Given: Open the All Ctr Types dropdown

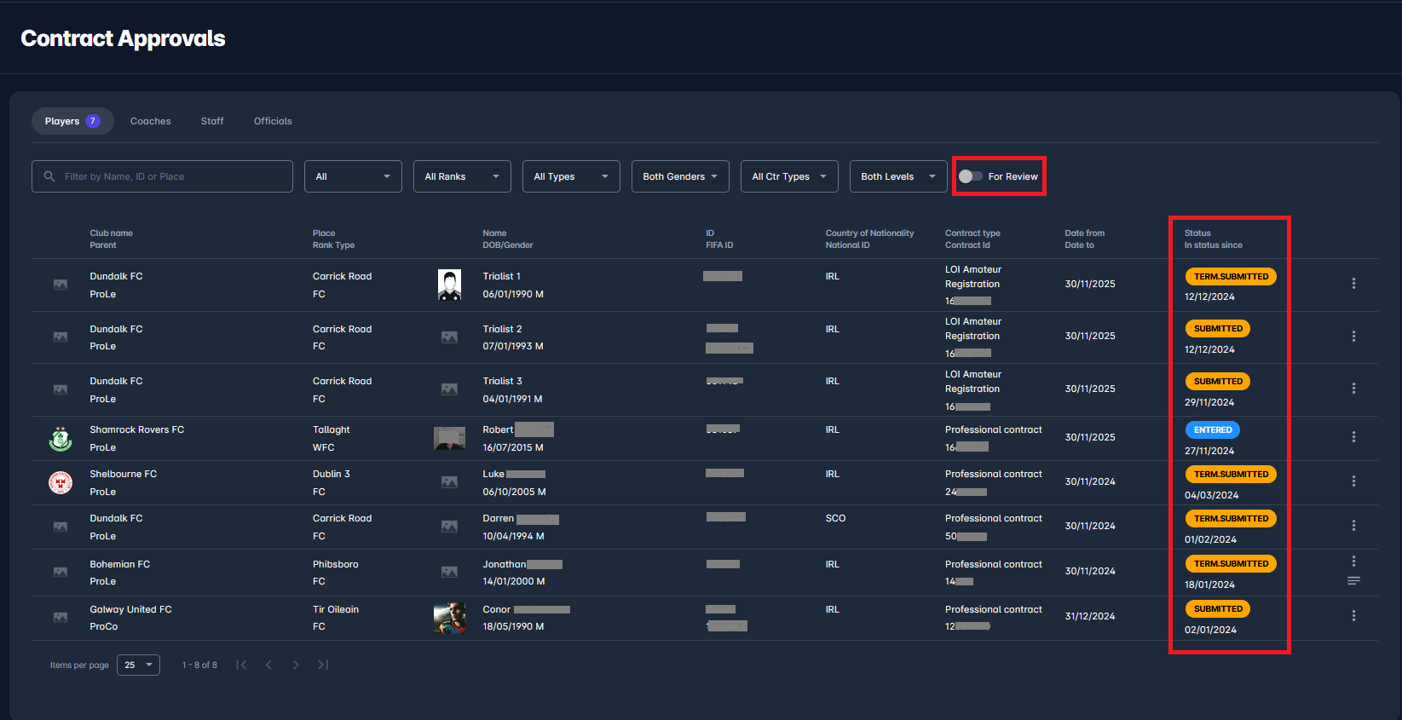Looking at the screenshot, I should coord(789,176).
